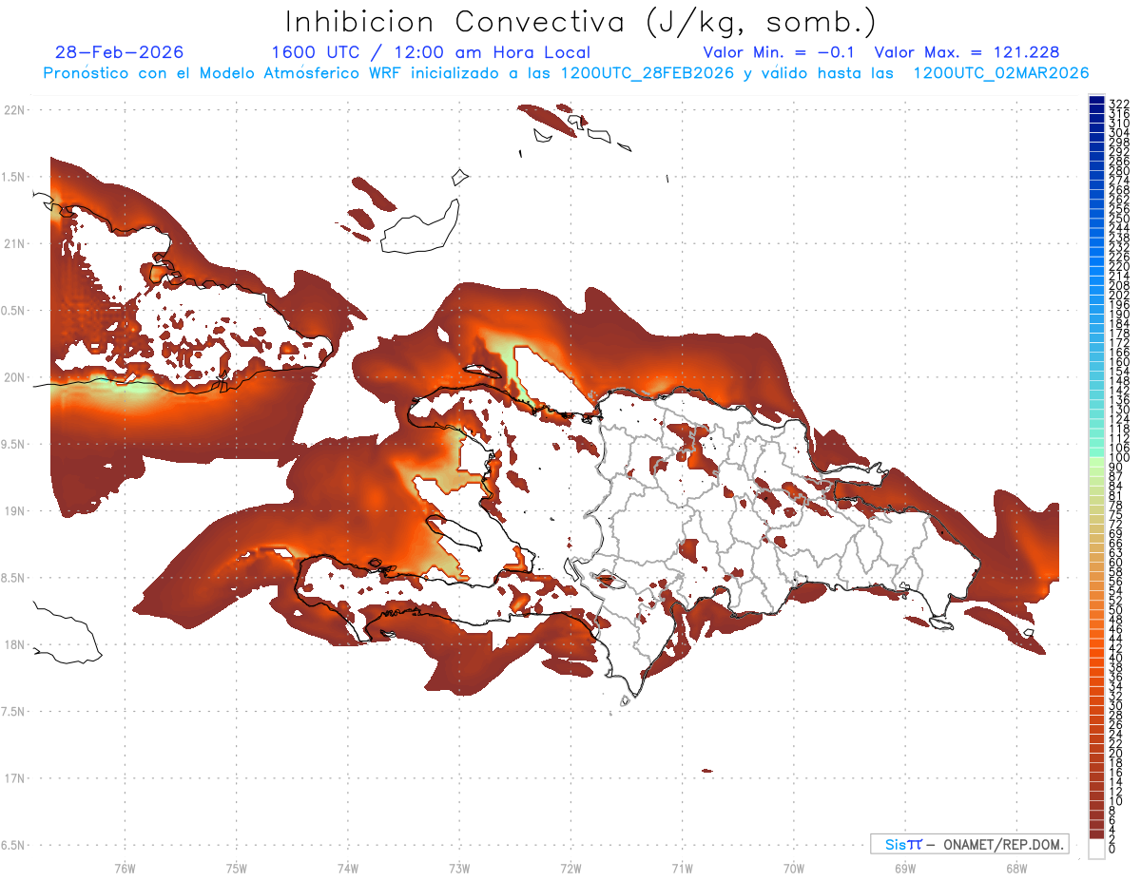1141x881 pixels.
Task: Click the '1200UTC_28FEB2026' initialization time text
Action: [647, 72]
